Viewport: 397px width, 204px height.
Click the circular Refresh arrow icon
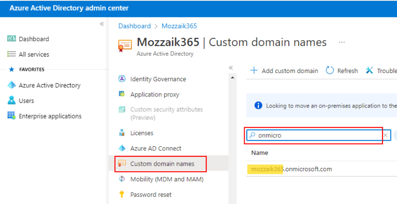click(x=330, y=71)
